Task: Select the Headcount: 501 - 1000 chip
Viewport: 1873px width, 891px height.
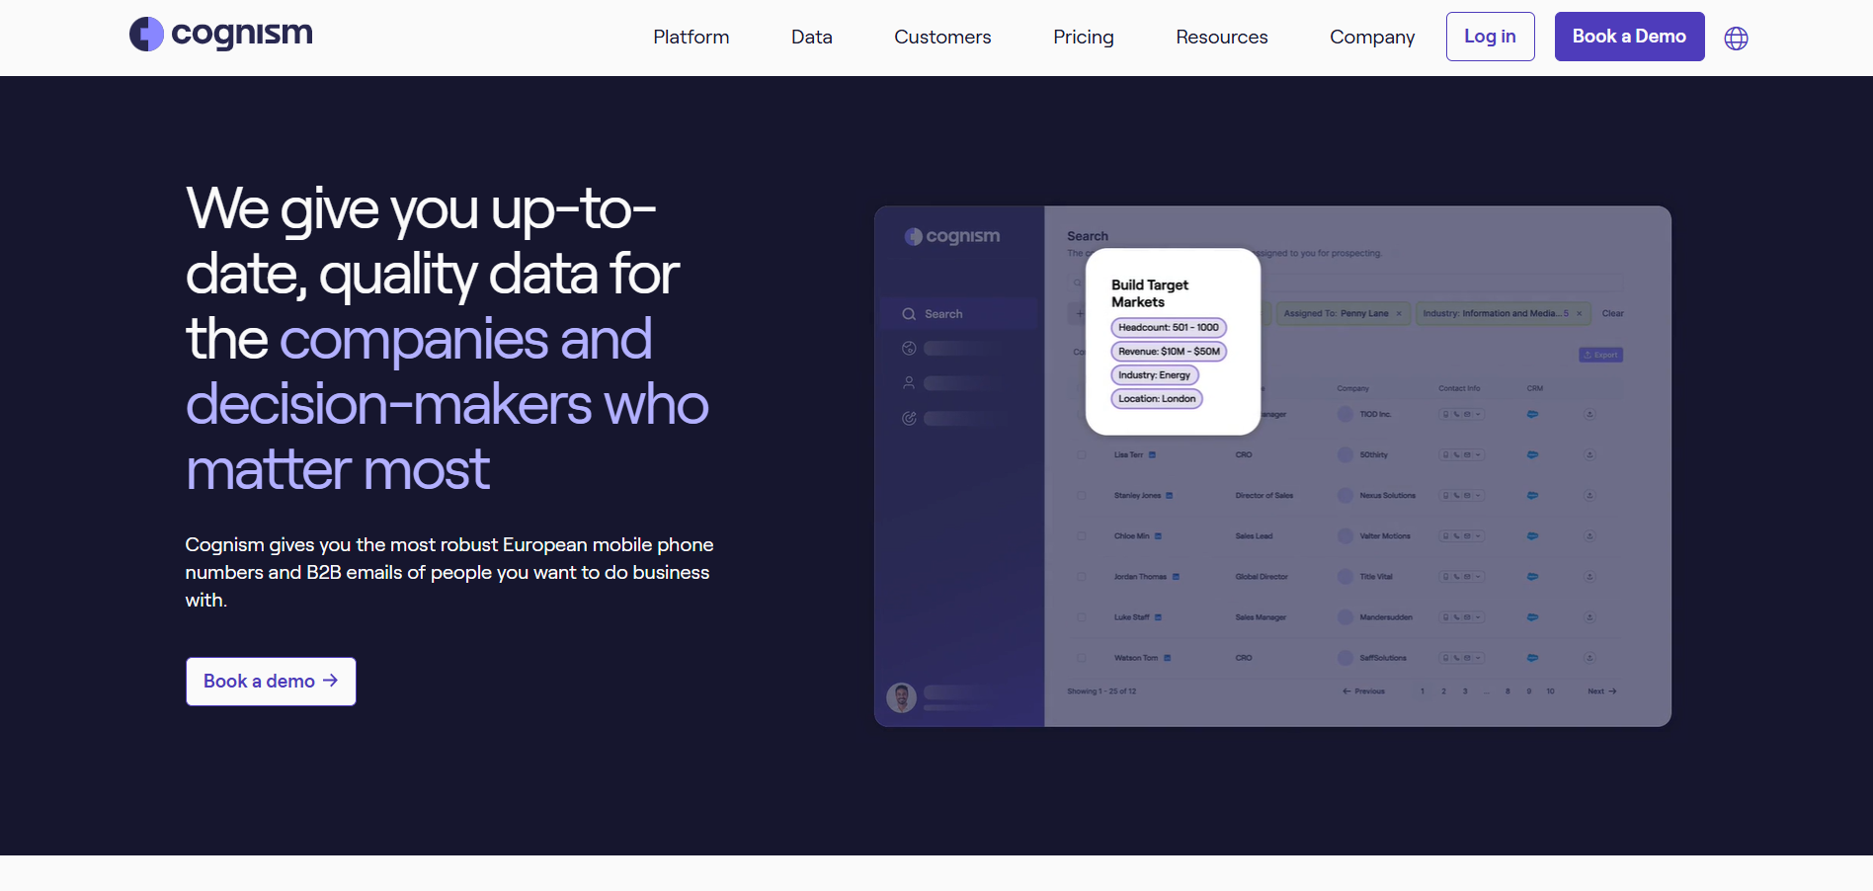Action: pos(1169,328)
